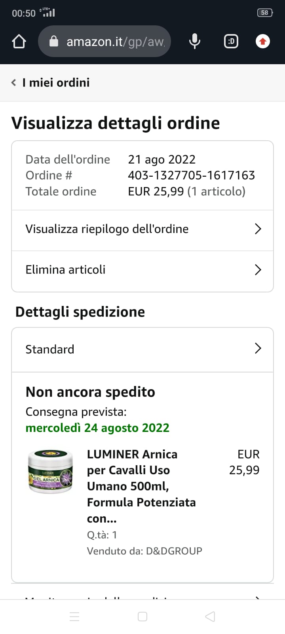
Task: Open Visualizza riepilogo dell'ordine chevron
Action: 258,229
